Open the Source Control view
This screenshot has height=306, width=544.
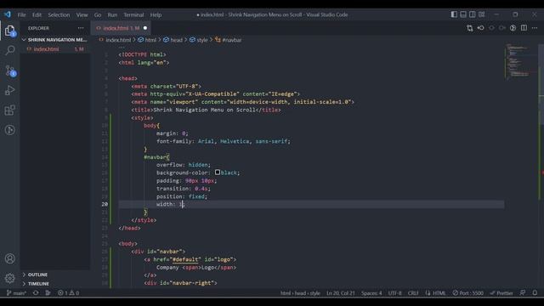coord(10,71)
